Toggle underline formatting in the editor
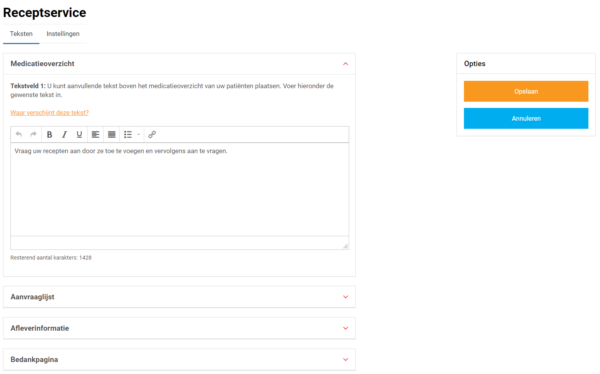Viewport: 600px width, 374px height. pyautogui.click(x=79, y=135)
